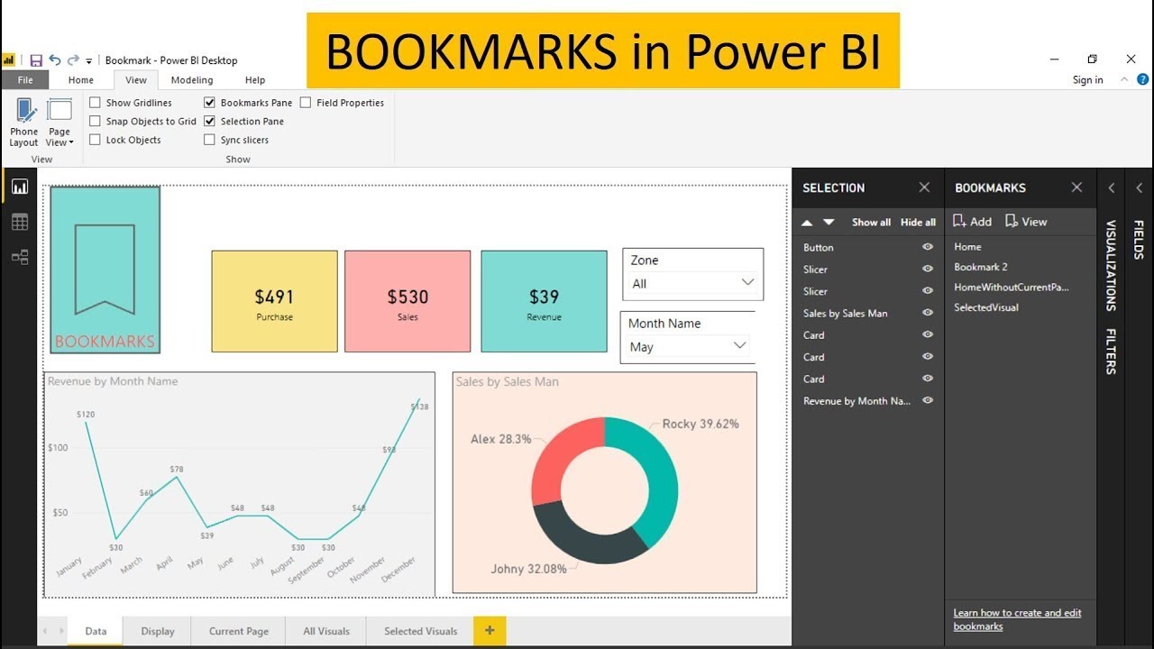
Task: Click Hide all in Selection pane
Action: 918,222
